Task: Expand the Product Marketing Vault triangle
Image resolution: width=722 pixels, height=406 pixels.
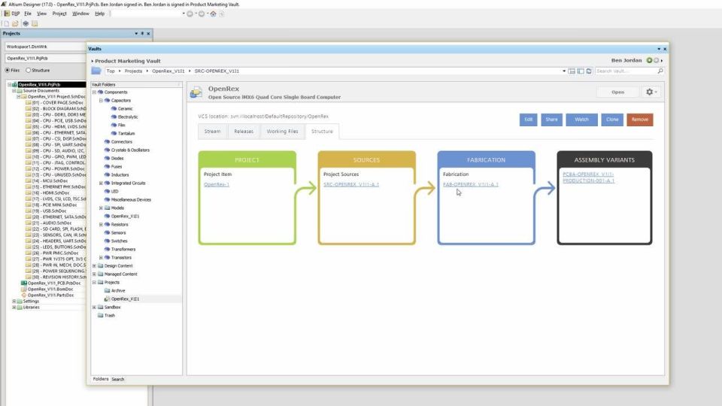Action: 92,61
